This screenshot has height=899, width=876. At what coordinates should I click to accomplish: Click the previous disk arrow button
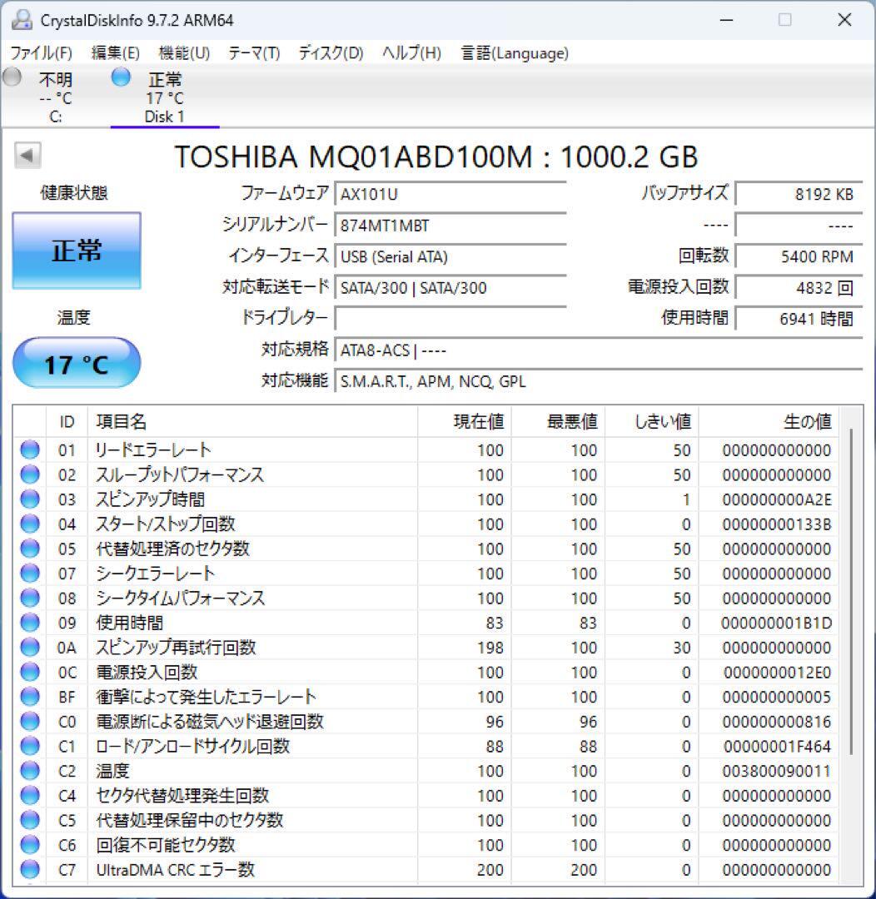tap(27, 155)
